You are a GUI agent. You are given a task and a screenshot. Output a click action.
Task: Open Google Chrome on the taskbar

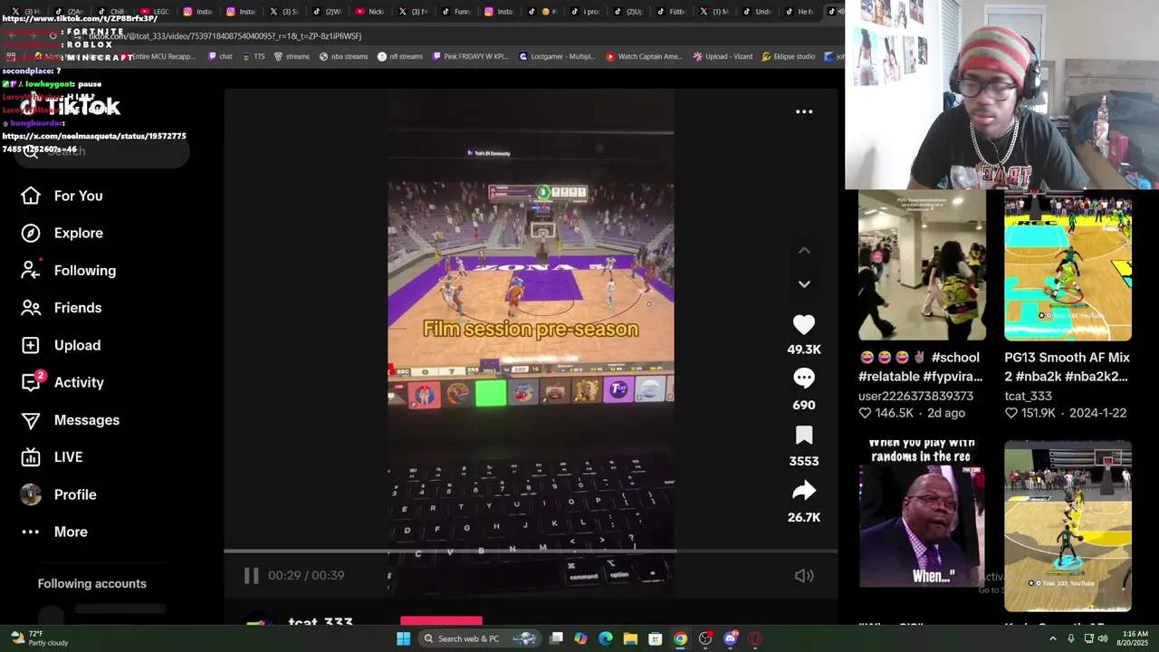click(x=680, y=638)
